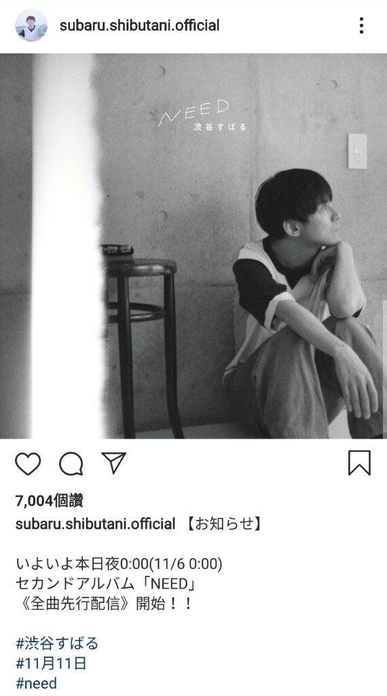Tap the NEED album cover photo

(x=193, y=246)
